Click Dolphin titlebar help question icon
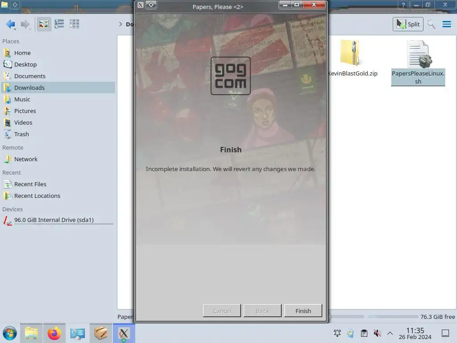The height and width of the screenshot is (343, 457). pos(403,4)
